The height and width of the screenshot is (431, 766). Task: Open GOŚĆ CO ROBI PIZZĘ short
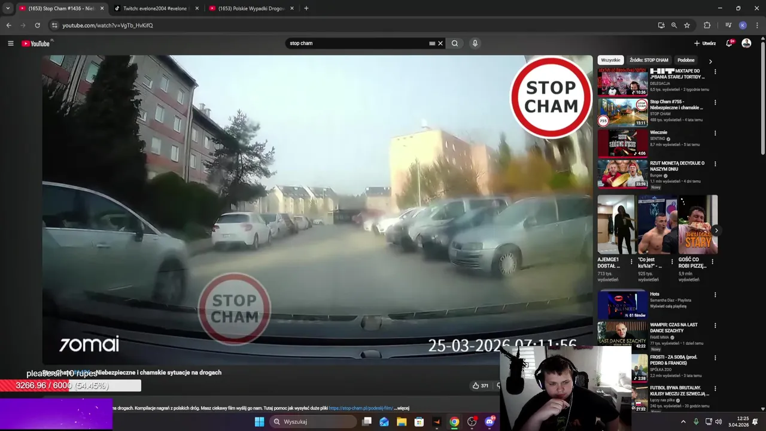point(697,224)
